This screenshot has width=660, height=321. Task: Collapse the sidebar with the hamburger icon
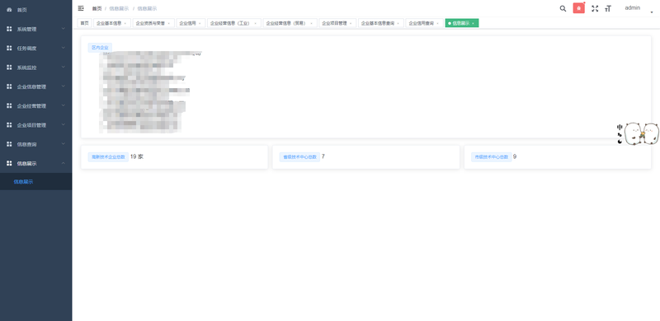[x=81, y=8]
